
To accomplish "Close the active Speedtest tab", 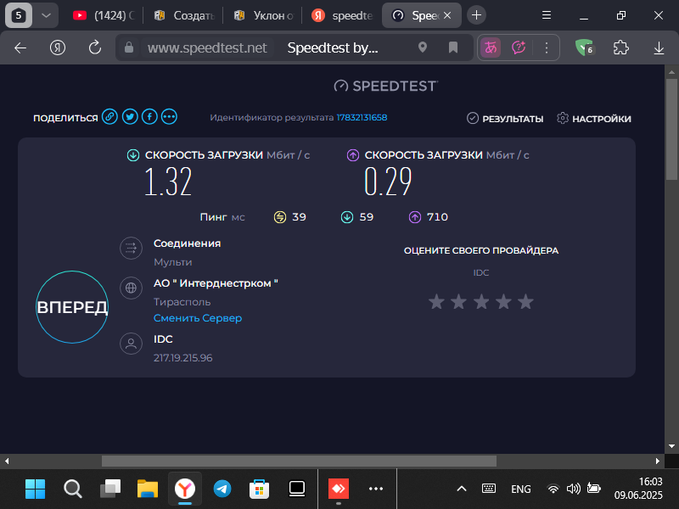I will click(x=447, y=15).
